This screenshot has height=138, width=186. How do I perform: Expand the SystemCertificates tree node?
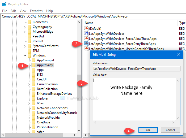(x=25, y=46)
